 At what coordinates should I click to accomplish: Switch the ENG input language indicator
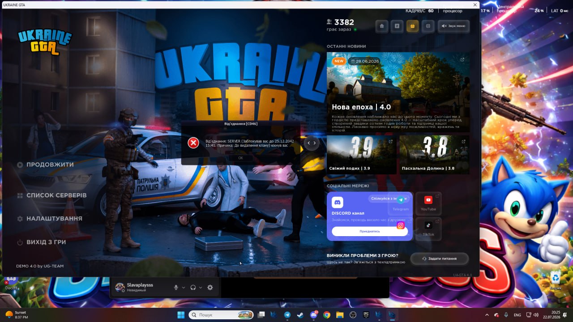coord(517,315)
